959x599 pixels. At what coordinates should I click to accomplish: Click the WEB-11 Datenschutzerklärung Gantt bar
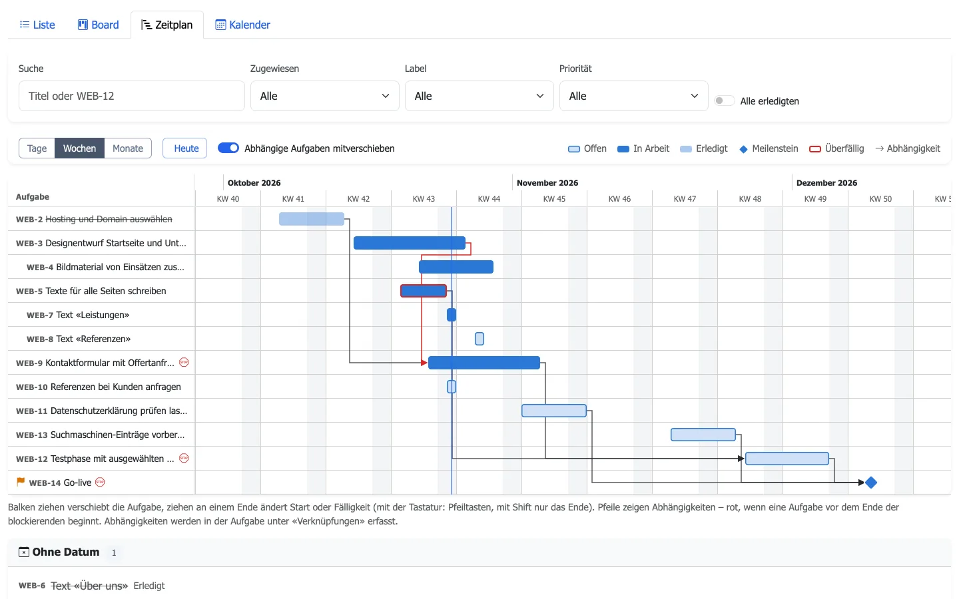pos(554,411)
